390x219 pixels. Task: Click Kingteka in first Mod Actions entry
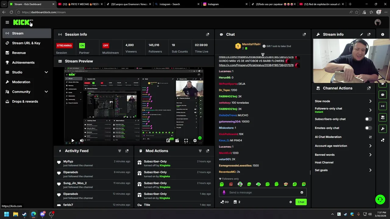click(x=165, y=165)
